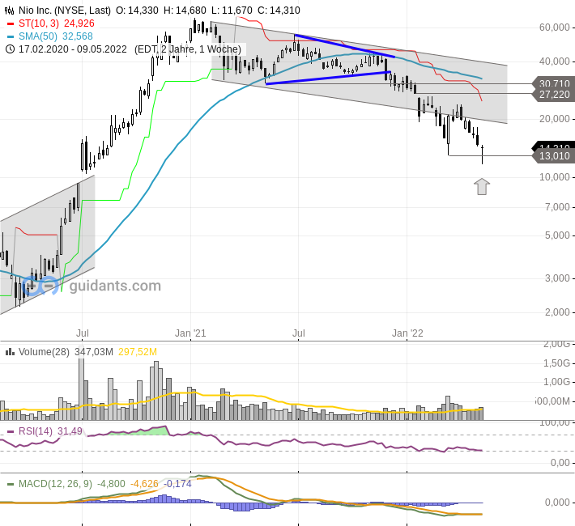The image size is (575, 526).
Task: Click the MACD histogram value -0,174
Action: click(x=177, y=484)
